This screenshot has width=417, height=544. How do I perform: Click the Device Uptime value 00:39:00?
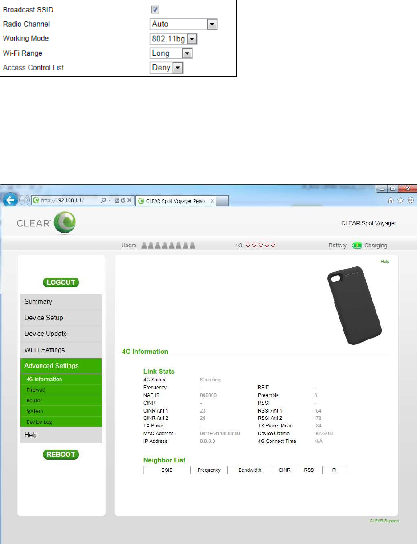(x=324, y=434)
